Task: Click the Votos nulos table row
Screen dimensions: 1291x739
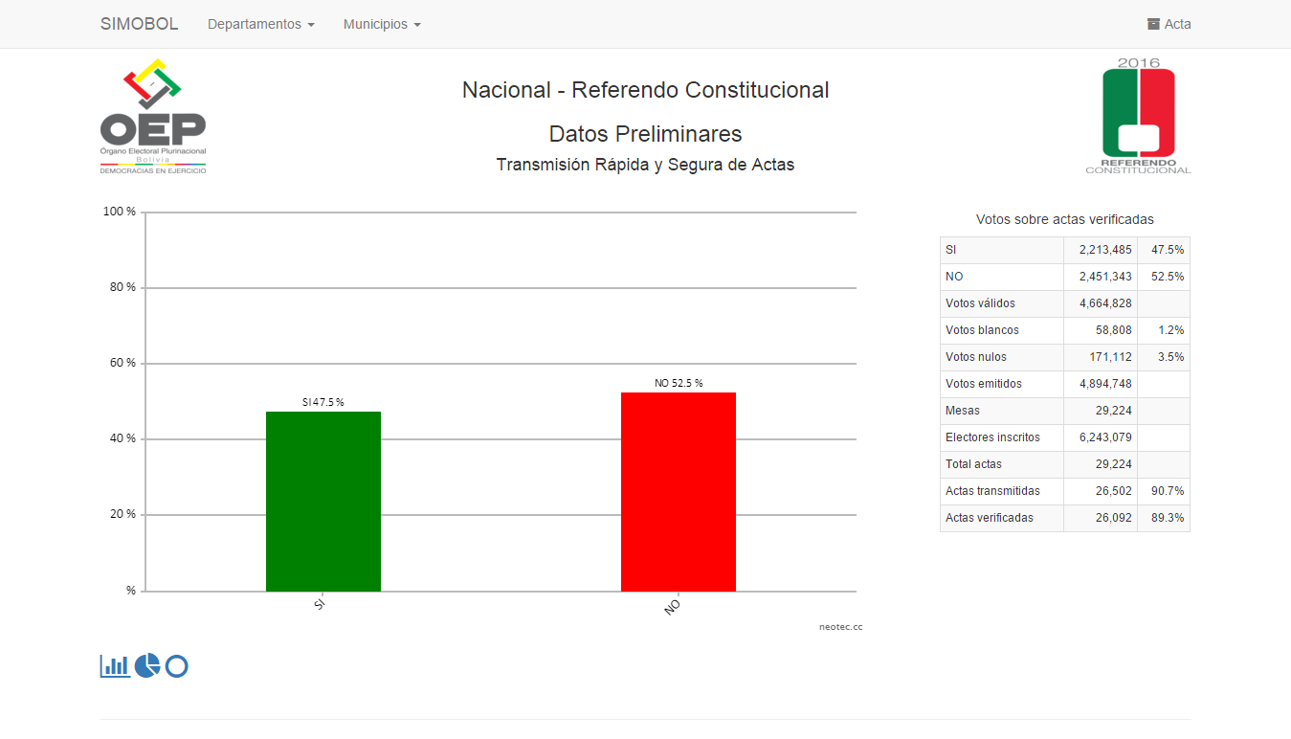Action: pos(1001,357)
